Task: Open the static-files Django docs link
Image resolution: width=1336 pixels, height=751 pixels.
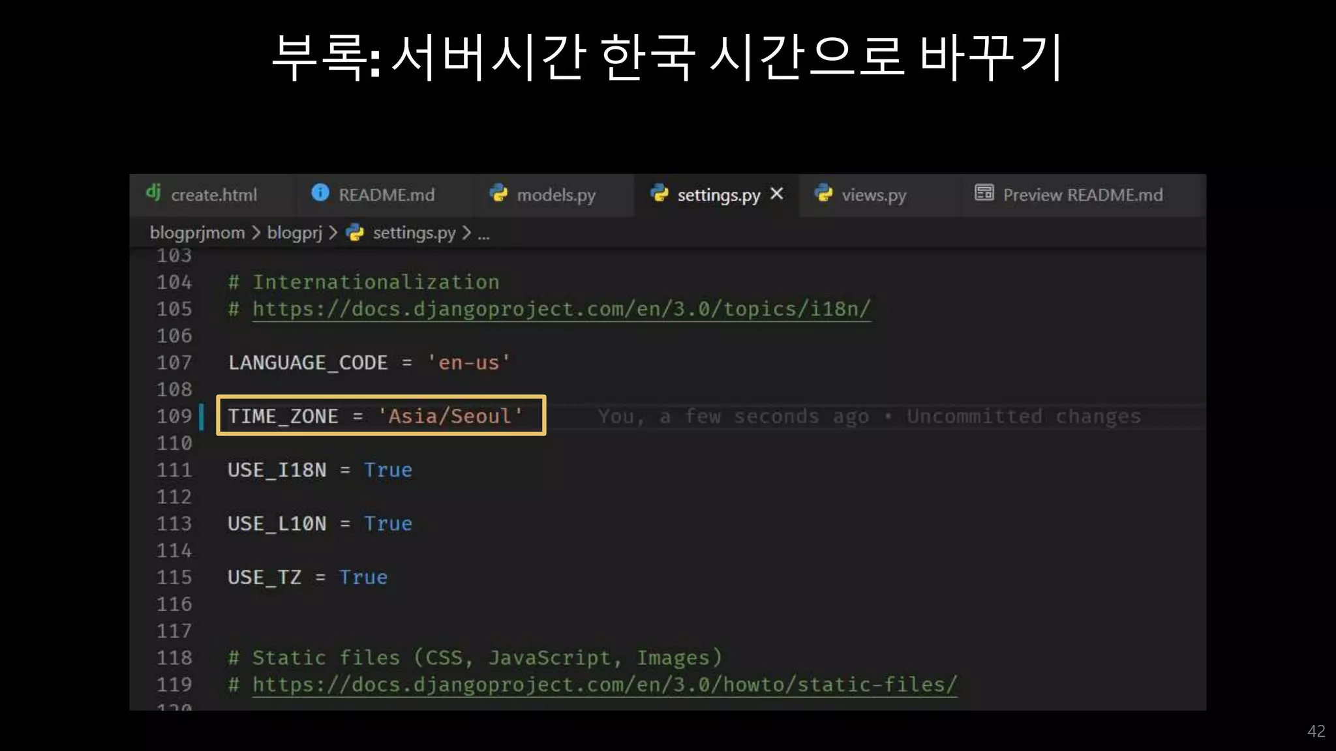Action: point(605,685)
